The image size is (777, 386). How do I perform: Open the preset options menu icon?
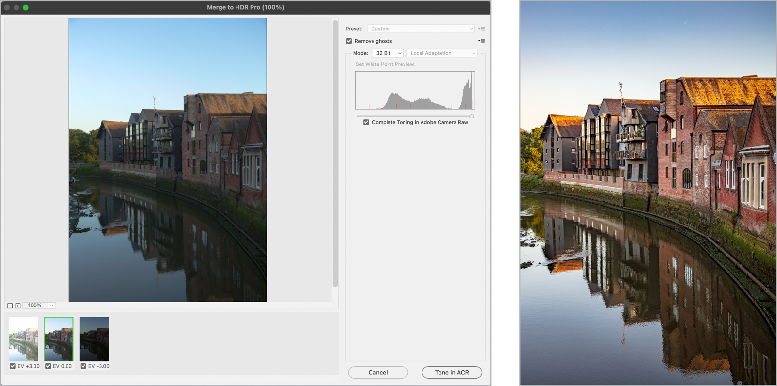coord(481,29)
